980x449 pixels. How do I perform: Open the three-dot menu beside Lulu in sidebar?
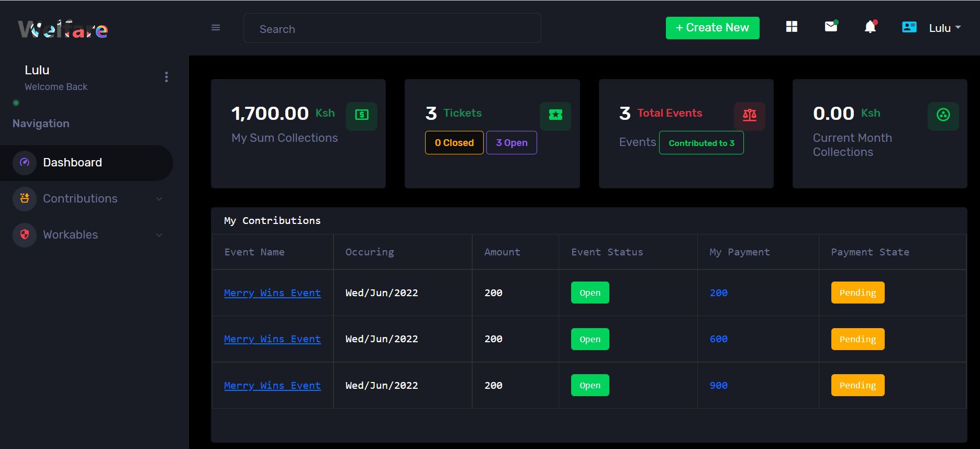pos(166,77)
